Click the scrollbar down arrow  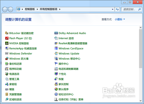click(x=141, y=101)
